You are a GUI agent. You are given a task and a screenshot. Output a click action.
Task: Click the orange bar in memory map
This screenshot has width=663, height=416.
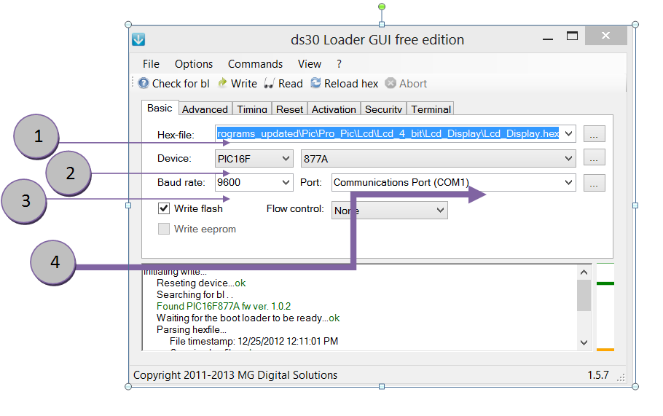tap(605, 350)
